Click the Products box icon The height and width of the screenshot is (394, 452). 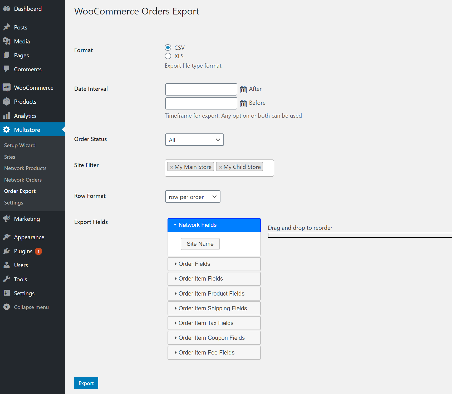(x=7, y=102)
